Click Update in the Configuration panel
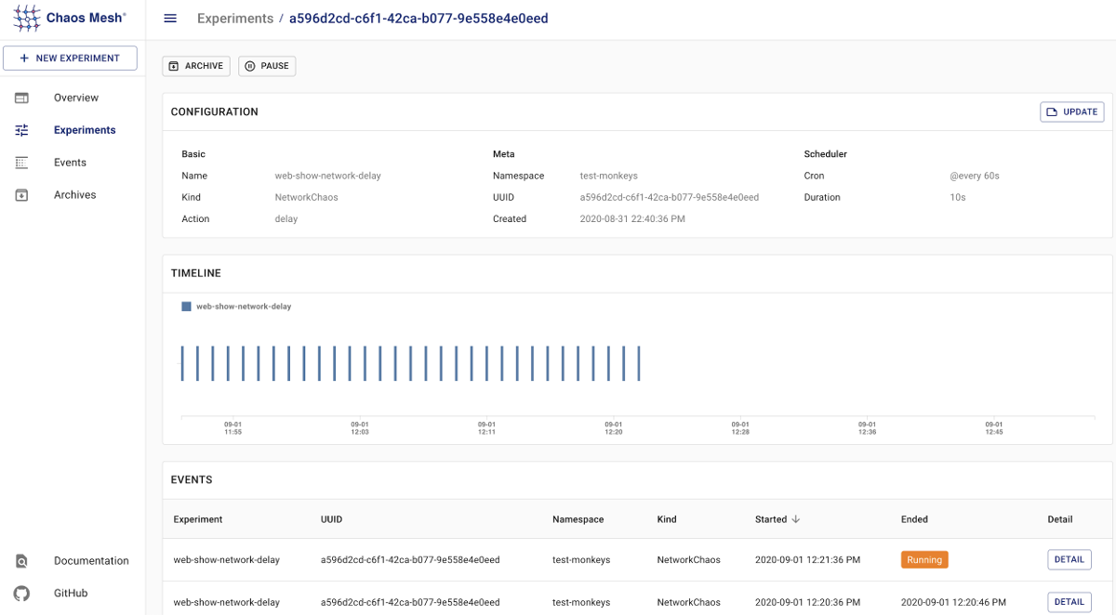The height and width of the screenshot is (615, 1116). coord(1071,111)
